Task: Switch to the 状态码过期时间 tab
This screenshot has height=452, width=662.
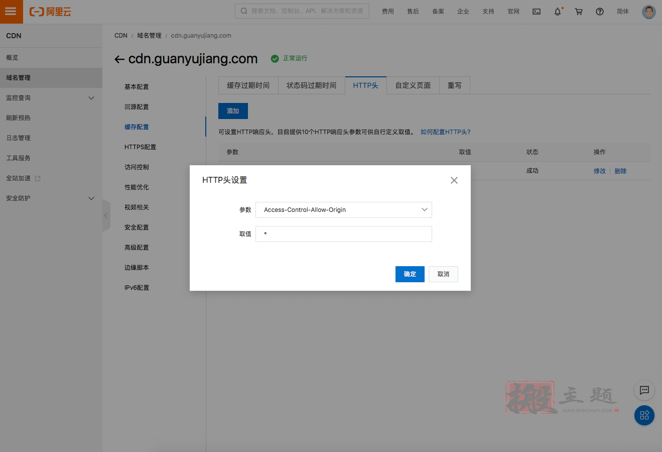Action: click(312, 85)
